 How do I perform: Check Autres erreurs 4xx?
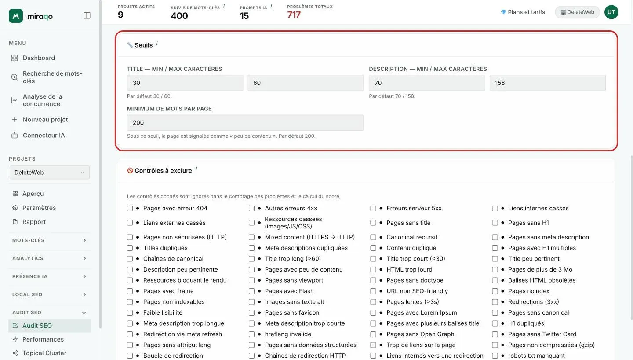coord(251,208)
